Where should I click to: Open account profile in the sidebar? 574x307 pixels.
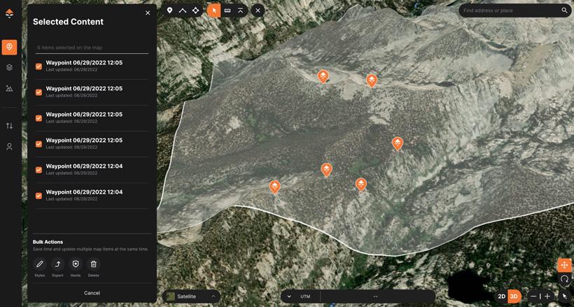pyautogui.click(x=9, y=147)
